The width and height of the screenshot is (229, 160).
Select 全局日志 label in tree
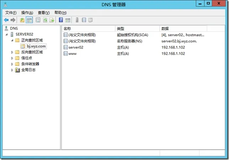pyautogui.click(x=28, y=70)
